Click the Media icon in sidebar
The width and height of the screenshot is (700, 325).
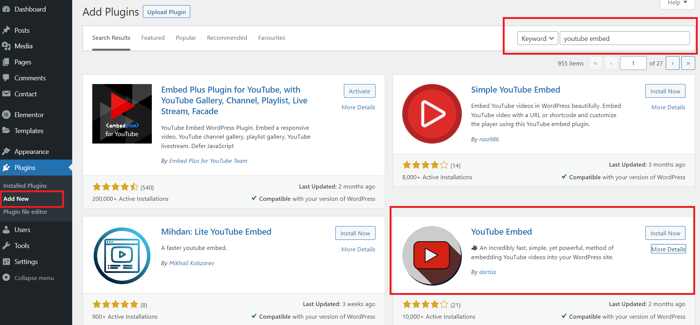[x=6, y=46]
